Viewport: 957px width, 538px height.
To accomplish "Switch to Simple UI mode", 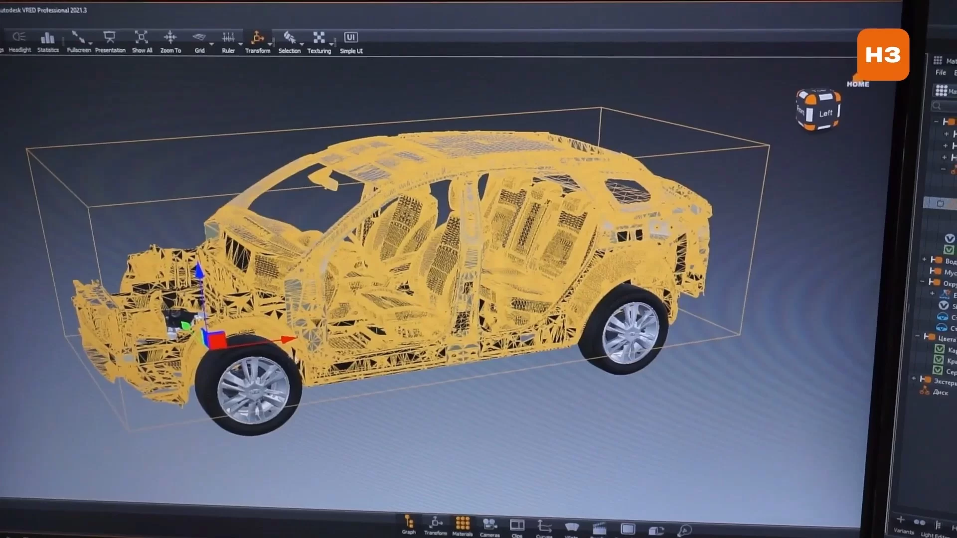I will [x=351, y=38].
